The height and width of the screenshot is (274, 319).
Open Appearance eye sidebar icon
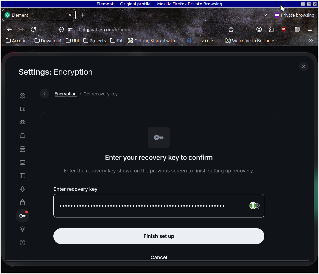coord(22,122)
